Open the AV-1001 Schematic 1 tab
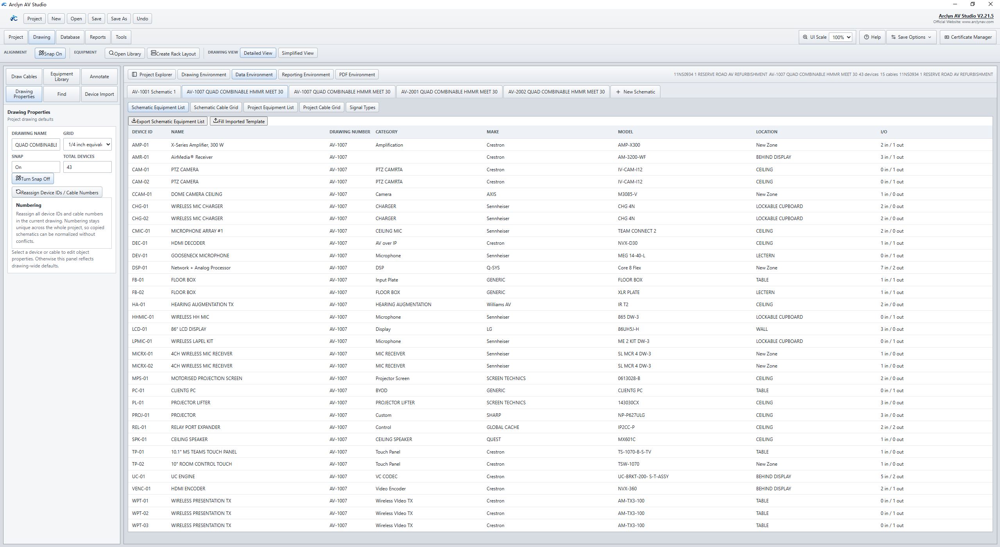 [x=154, y=92]
